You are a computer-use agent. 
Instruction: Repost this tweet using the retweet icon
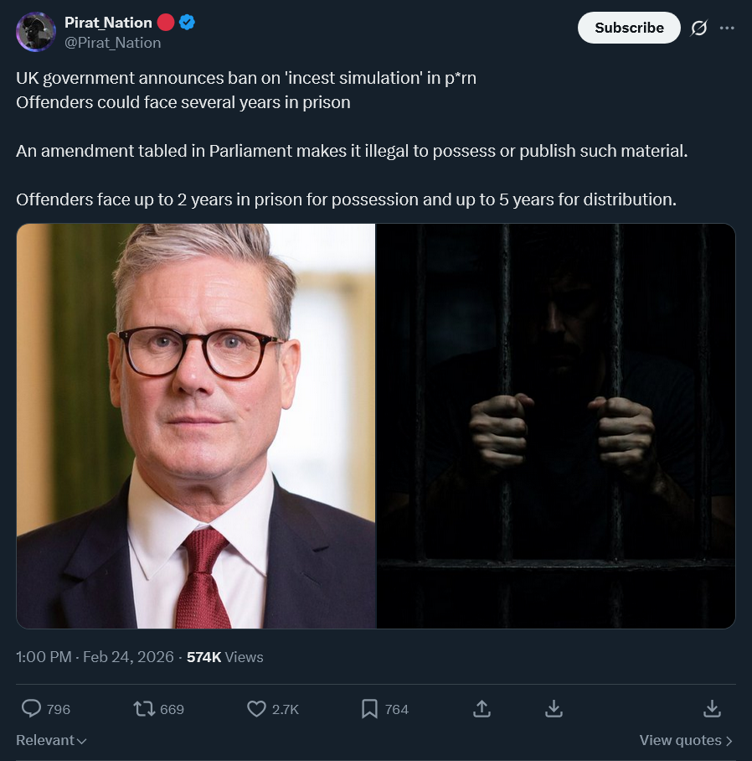144,709
